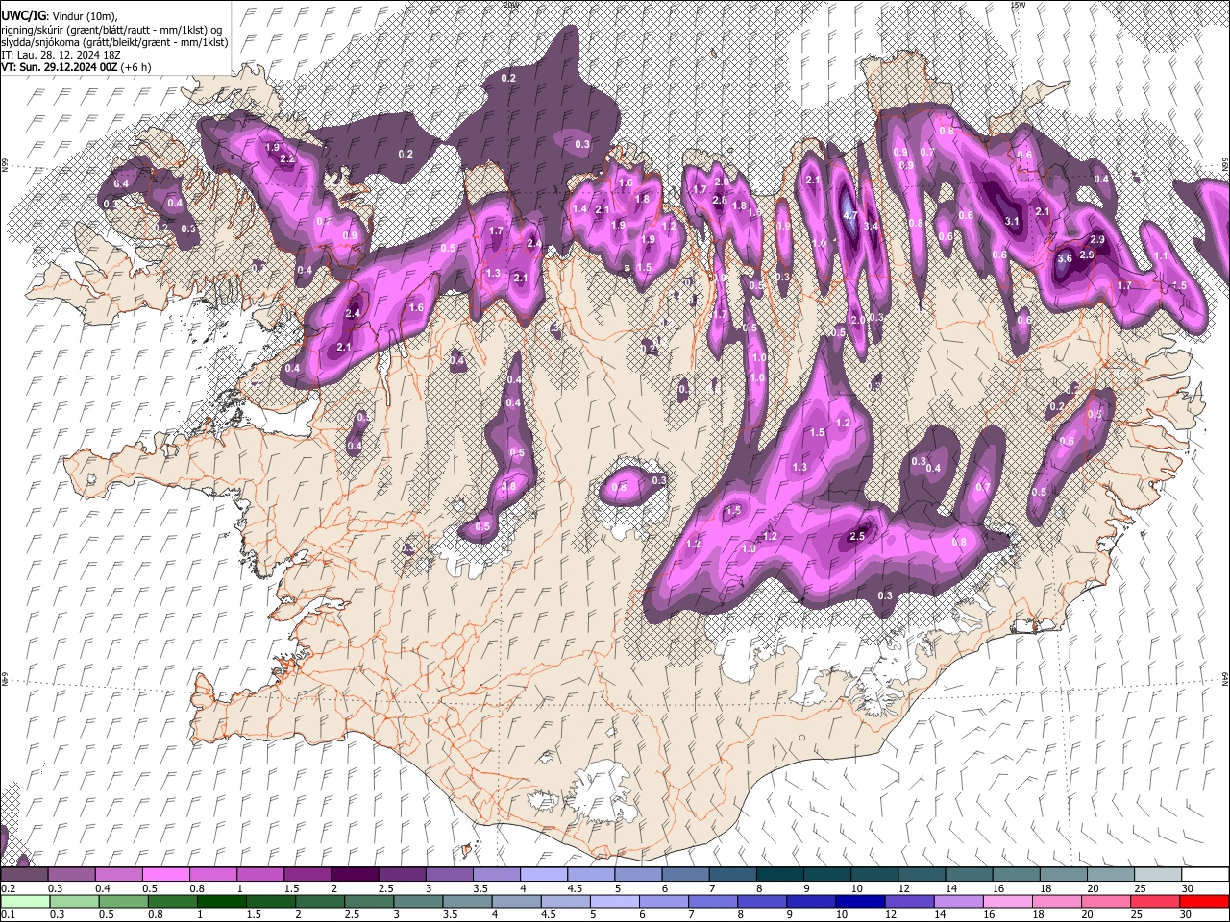Select the dull grey-purple 0.2 swatch in snow legend
This screenshot has width=1230, height=922.
tap(23, 875)
